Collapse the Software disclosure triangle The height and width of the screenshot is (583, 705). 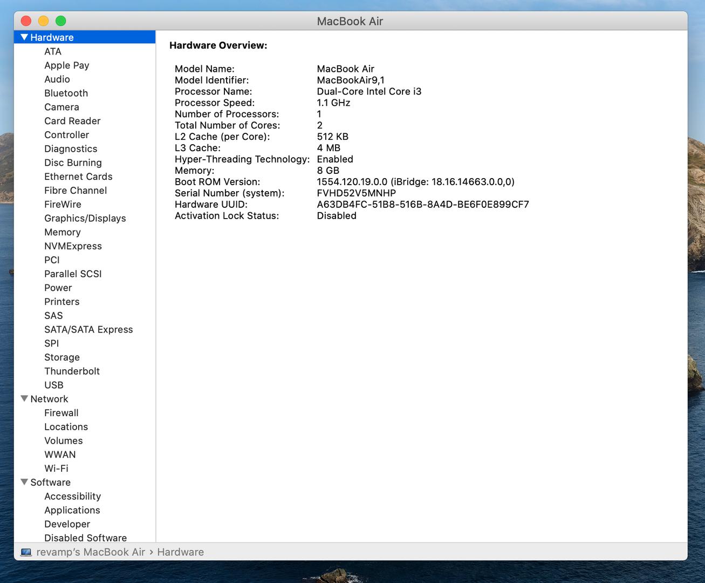pyautogui.click(x=24, y=482)
